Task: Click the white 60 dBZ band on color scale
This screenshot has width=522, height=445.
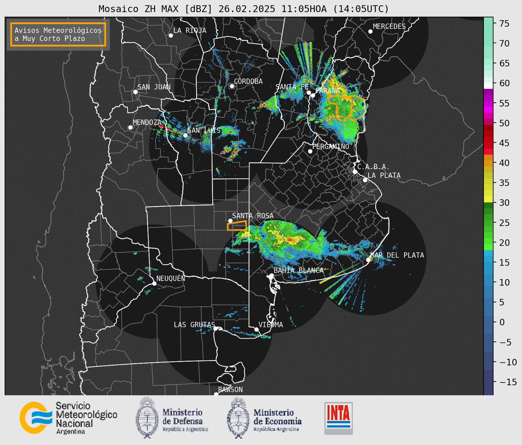Action: click(488, 85)
